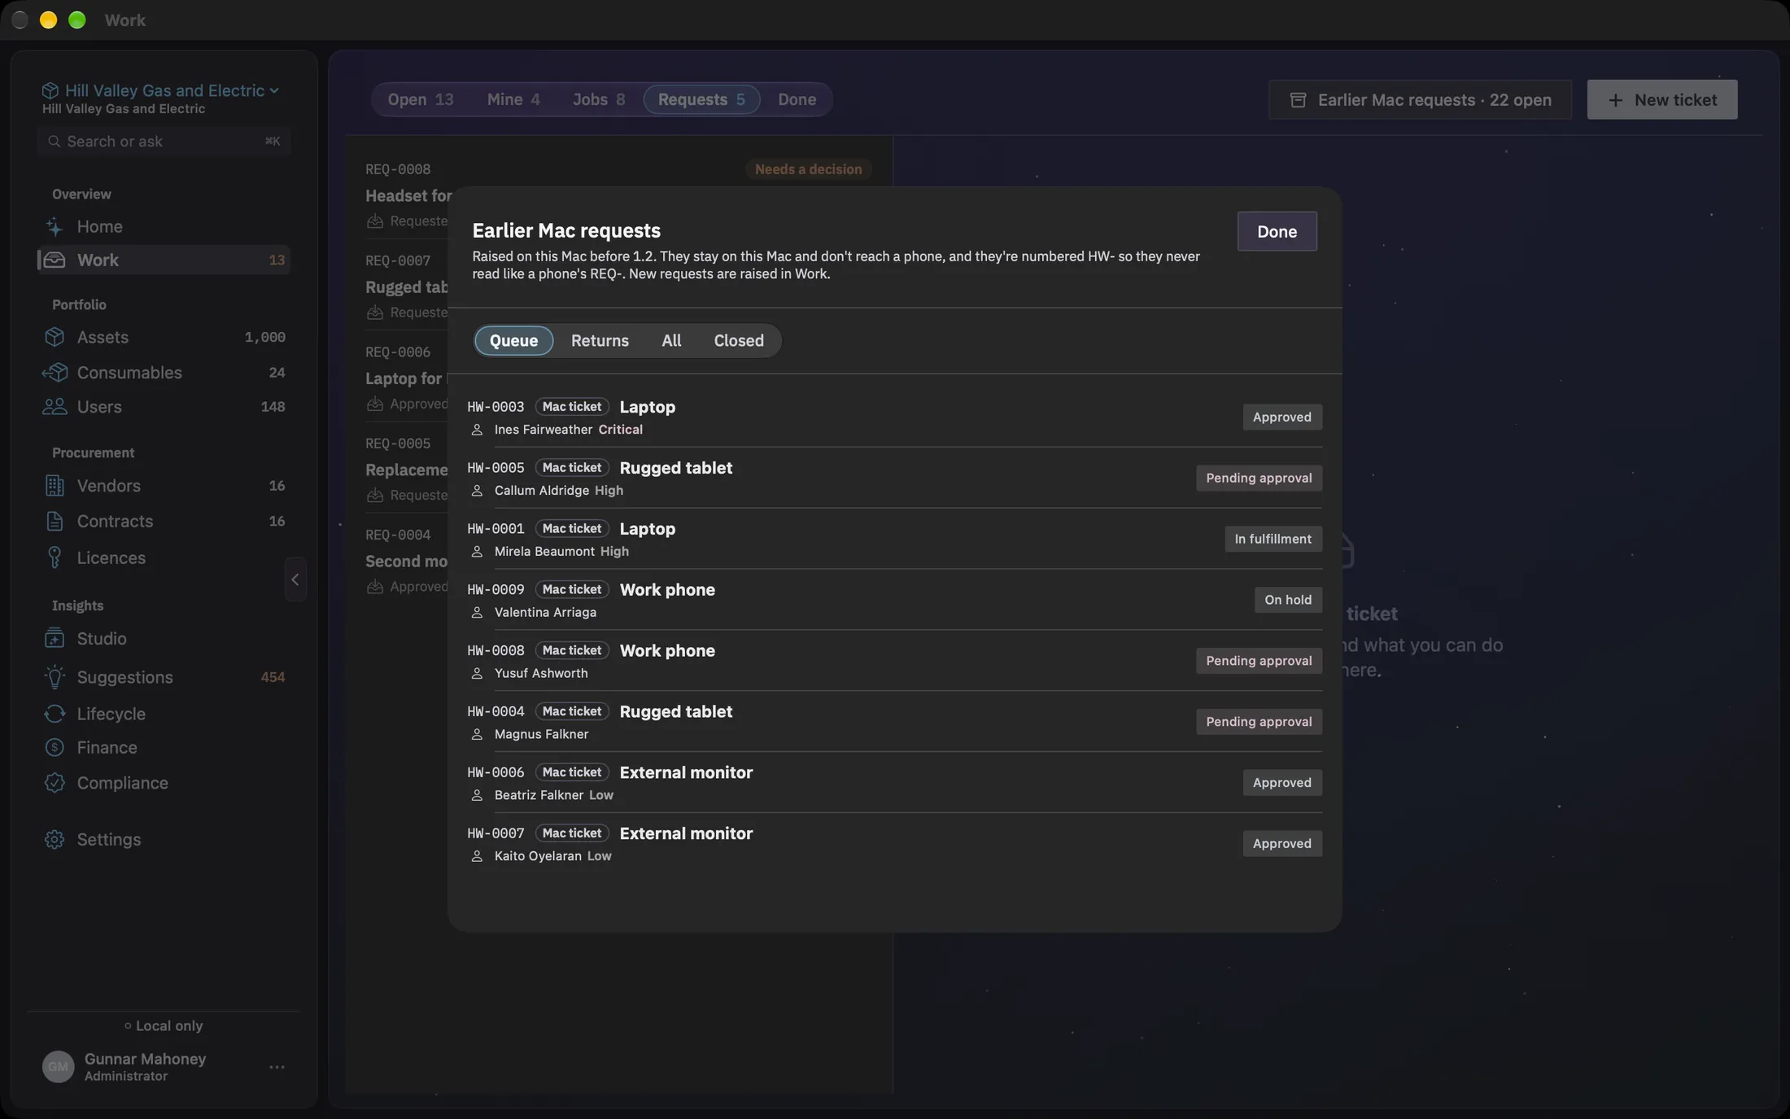Image resolution: width=1790 pixels, height=1119 pixels.
Task: Open the user options ellipsis menu
Action: click(x=277, y=1067)
